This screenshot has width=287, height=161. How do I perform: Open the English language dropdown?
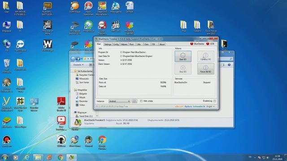(210, 106)
